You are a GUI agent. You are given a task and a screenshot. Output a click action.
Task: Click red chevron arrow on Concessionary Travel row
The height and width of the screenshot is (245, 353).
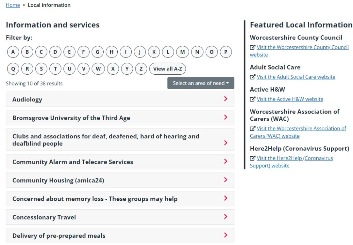click(226, 217)
